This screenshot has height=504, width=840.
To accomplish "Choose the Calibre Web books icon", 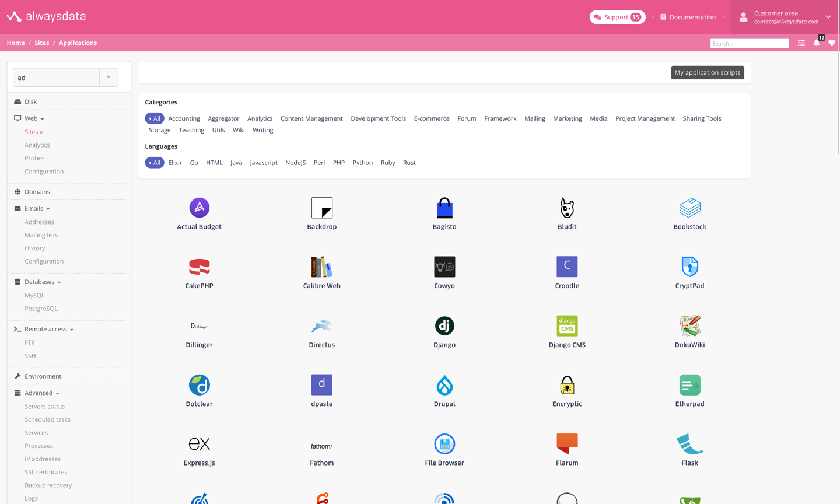I will [322, 267].
